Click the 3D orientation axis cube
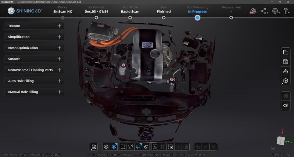 coord(282,141)
